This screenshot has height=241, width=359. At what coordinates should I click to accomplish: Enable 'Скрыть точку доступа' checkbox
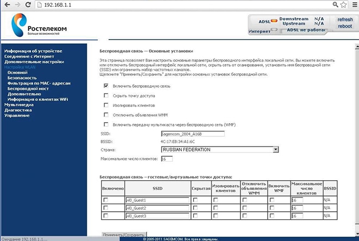[x=106, y=96]
